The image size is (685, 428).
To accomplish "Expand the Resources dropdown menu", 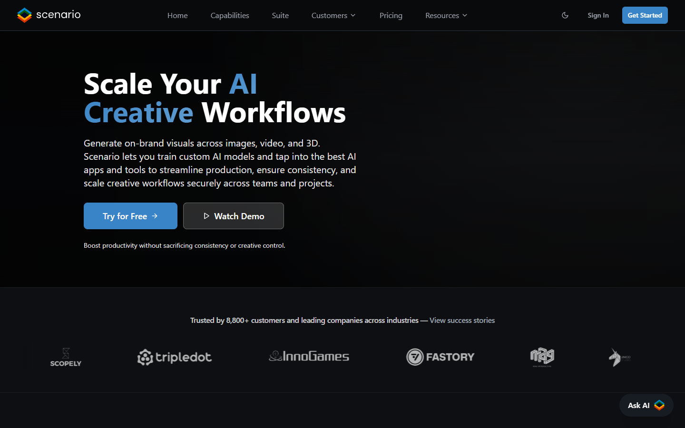I will pos(446,15).
